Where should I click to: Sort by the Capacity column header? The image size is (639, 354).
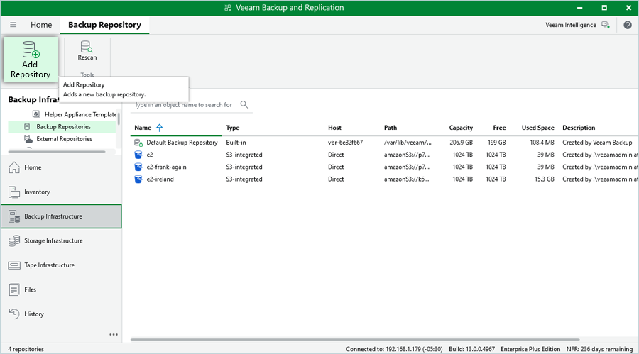pyautogui.click(x=461, y=128)
